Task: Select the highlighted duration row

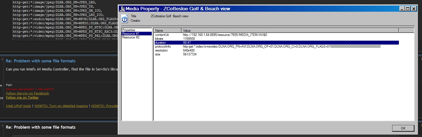Action: 161,43
